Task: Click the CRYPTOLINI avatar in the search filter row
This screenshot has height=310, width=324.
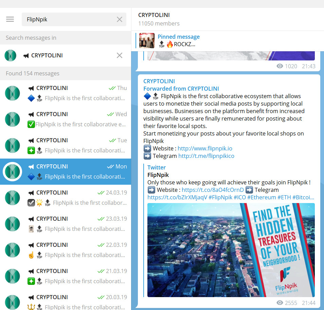Action: coord(10,55)
